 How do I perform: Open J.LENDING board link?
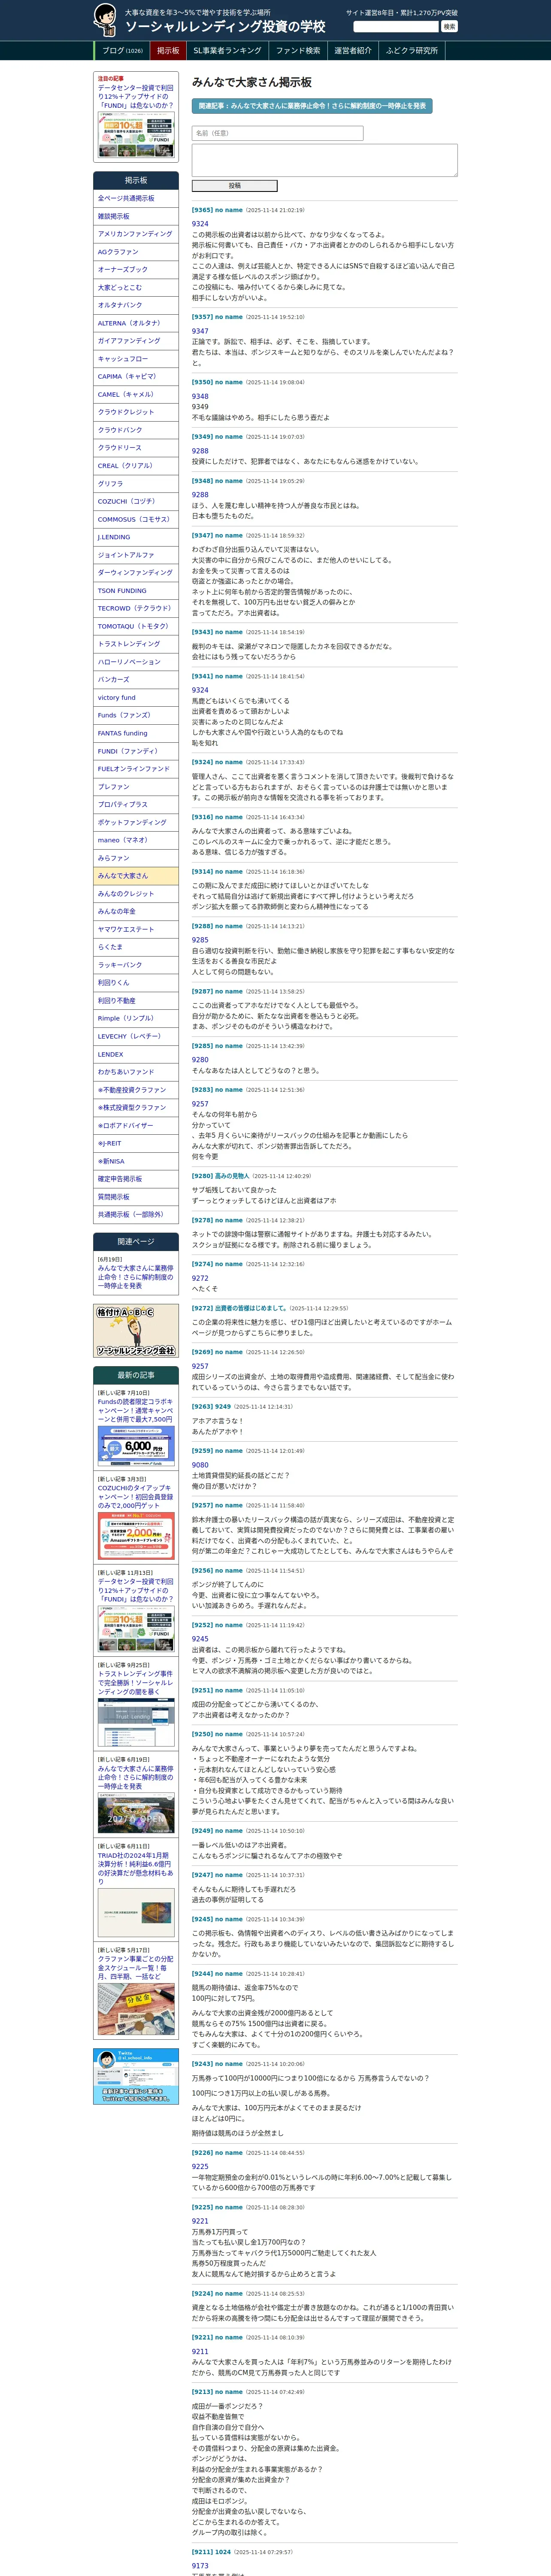click(x=136, y=537)
